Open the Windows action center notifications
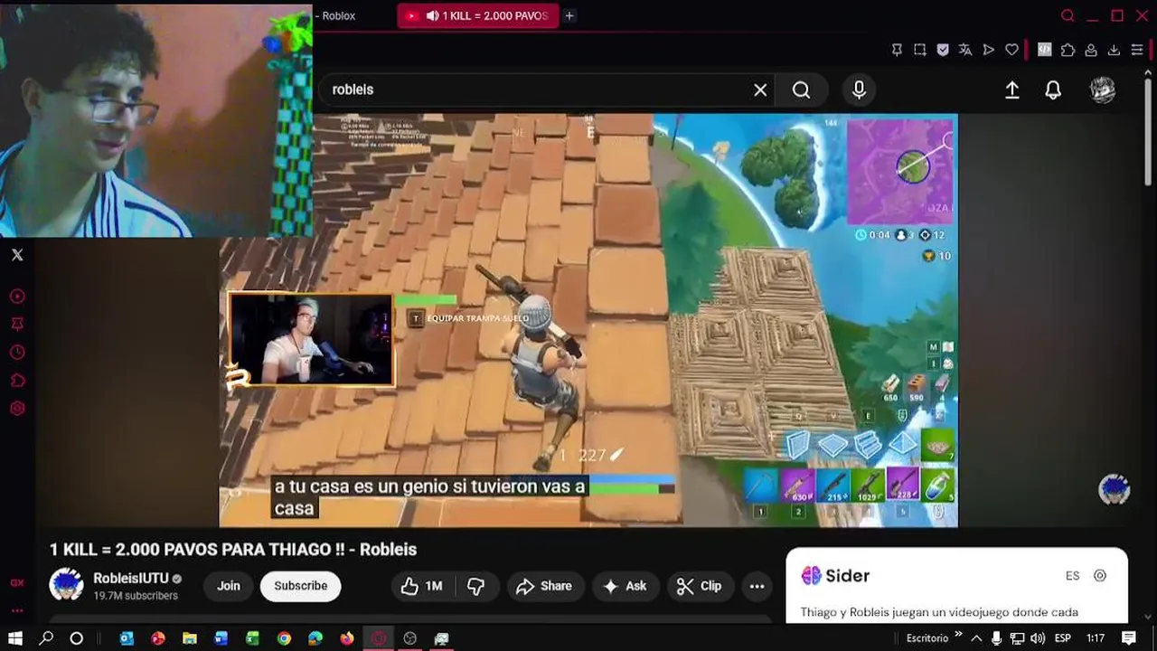1157x651 pixels. 1129,638
